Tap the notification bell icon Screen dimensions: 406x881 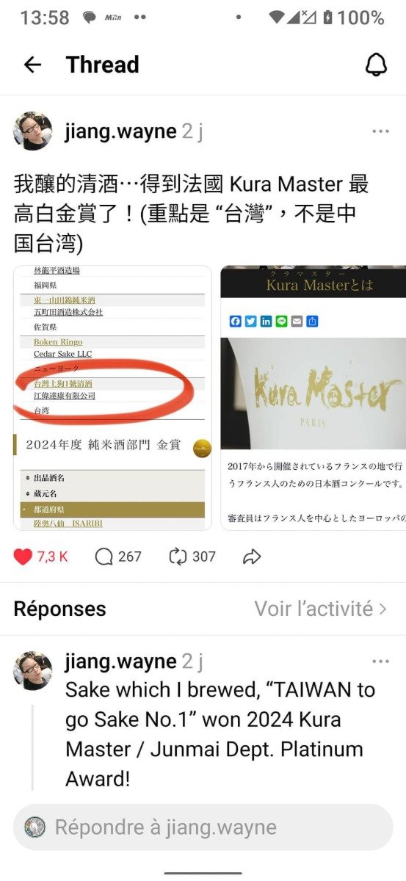click(376, 65)
